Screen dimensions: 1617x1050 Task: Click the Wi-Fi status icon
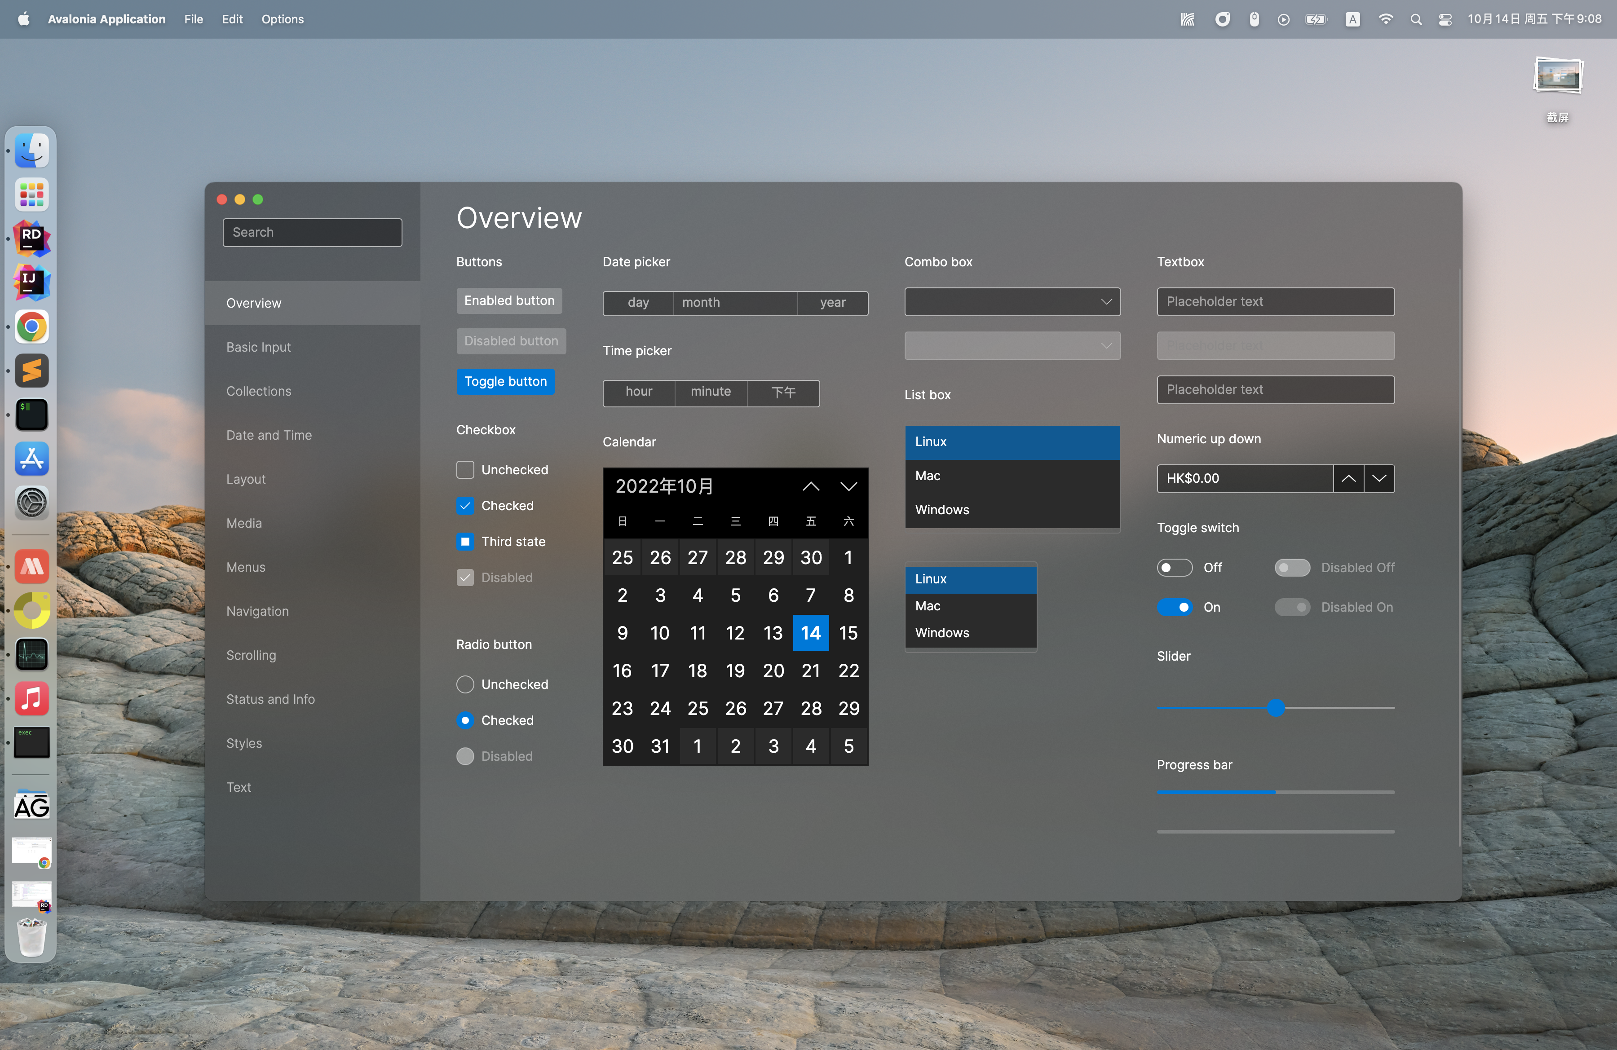point(1385,19)
